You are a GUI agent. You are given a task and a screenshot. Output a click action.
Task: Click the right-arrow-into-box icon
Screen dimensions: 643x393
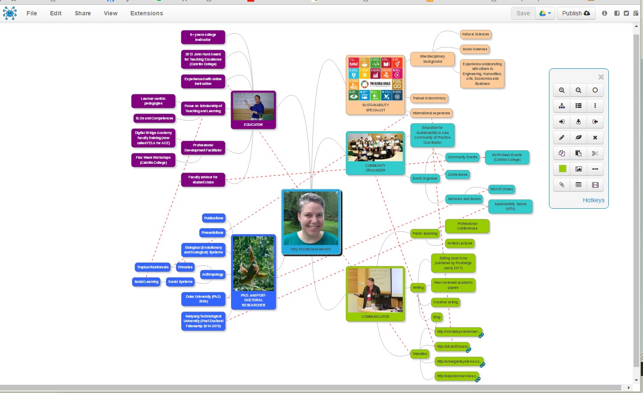pyautogui.click(x=562, y=122)
